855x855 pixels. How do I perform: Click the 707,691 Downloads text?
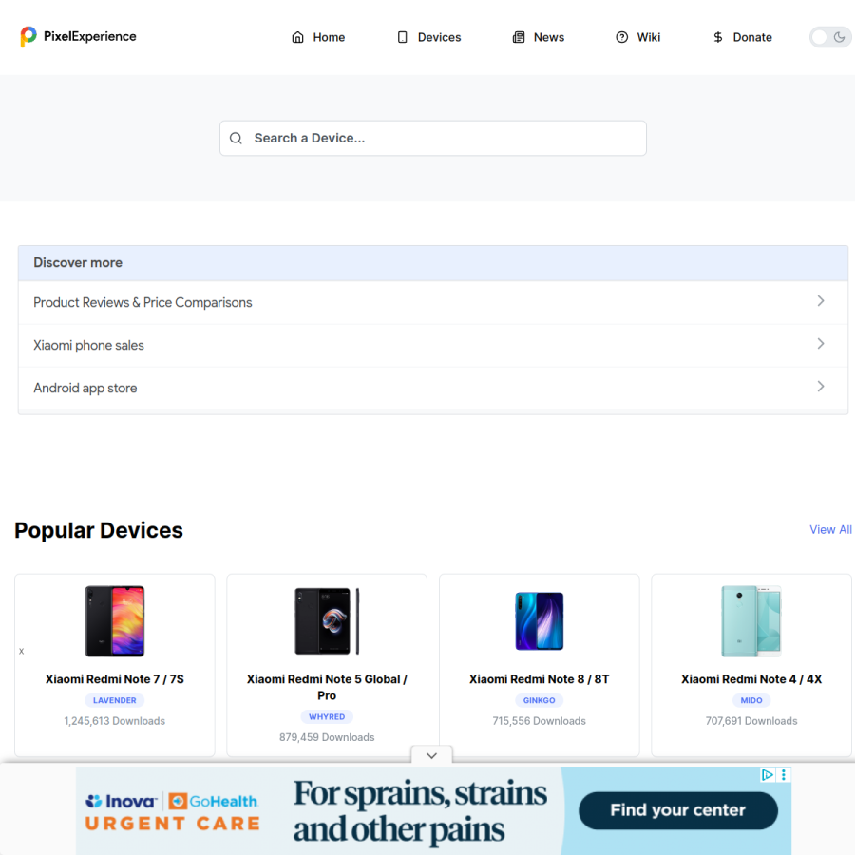(751, 721)
